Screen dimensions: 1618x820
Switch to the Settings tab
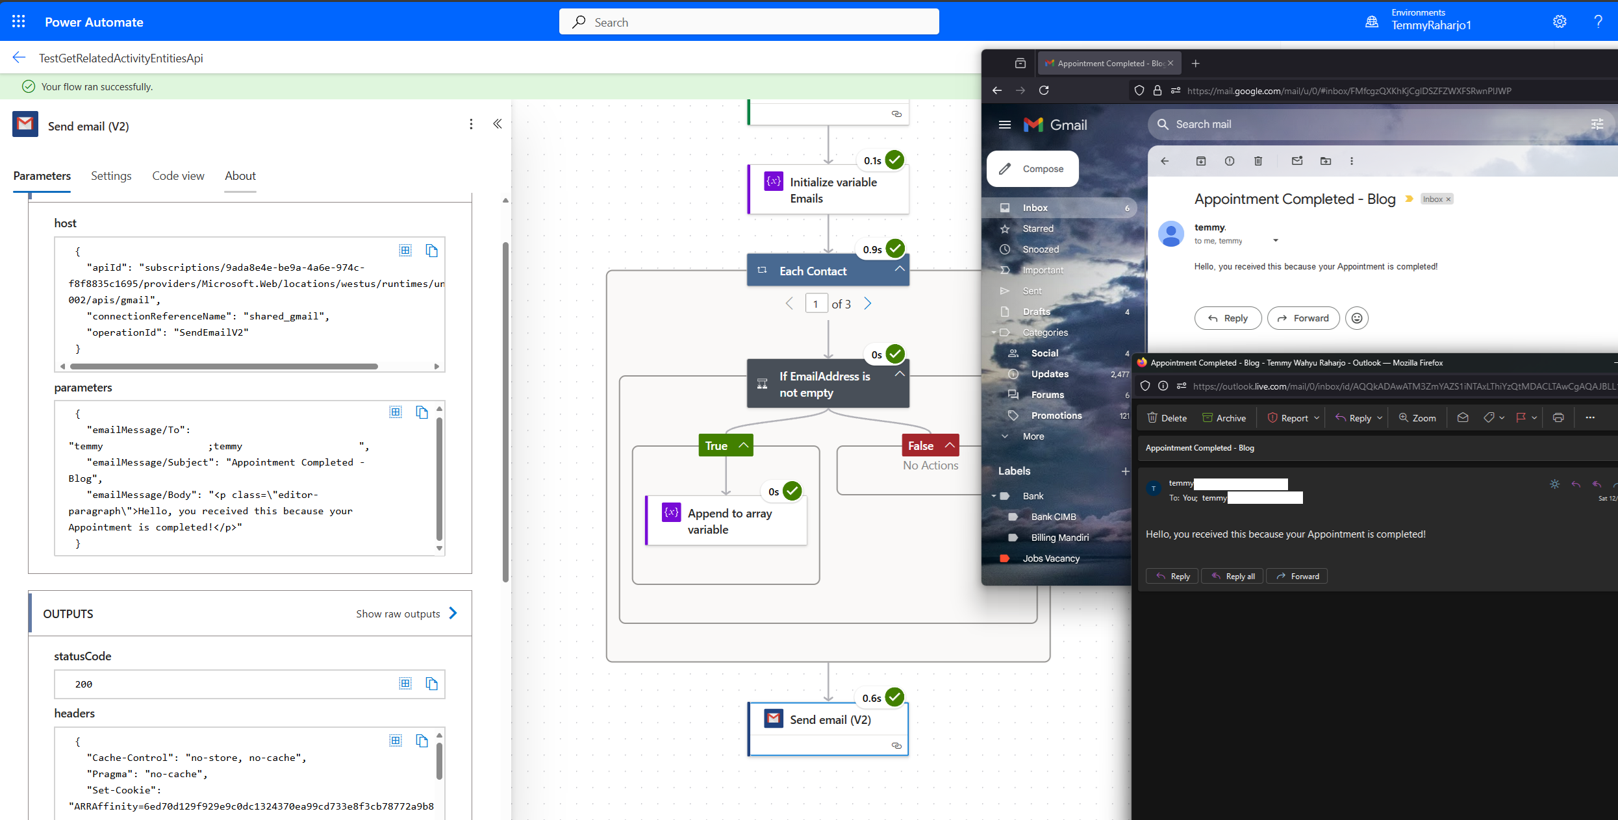tap(111, 176)
